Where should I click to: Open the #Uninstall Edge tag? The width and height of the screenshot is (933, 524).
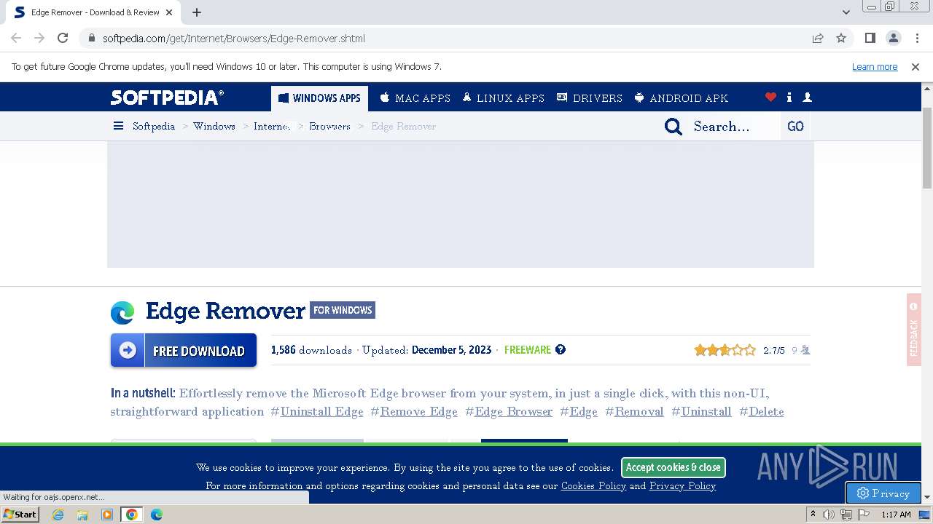tap(317, 411)
